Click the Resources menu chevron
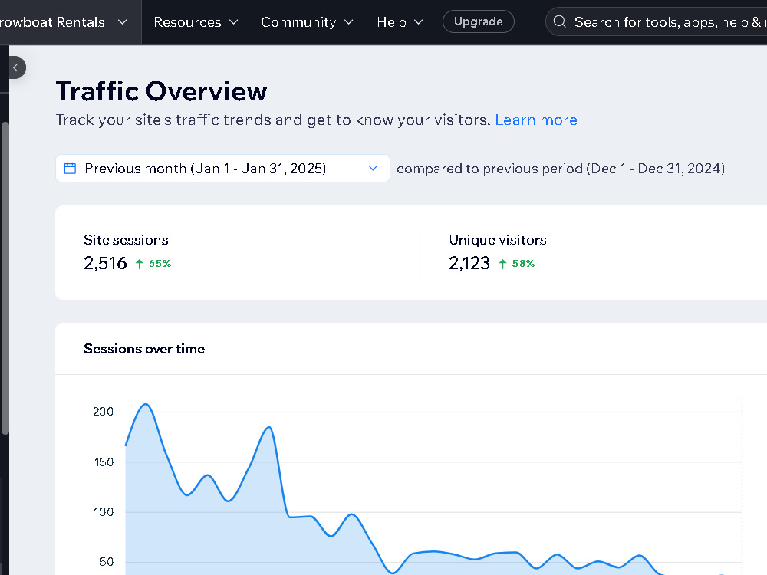The width and height of the screenshot is (767, 575). 234,22
